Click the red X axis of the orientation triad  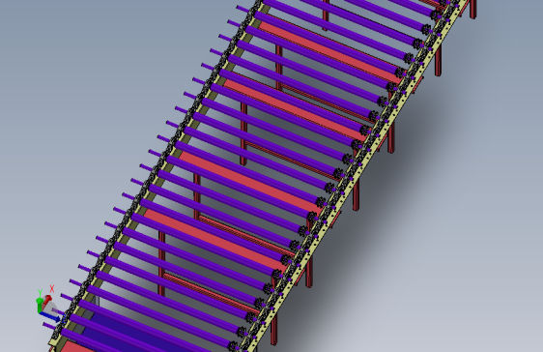47,300
